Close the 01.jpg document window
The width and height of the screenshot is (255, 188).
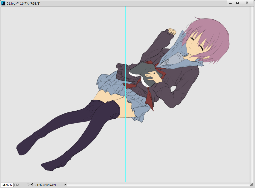click(247, 3)
